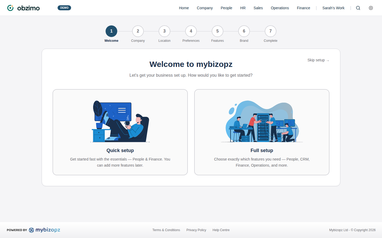
Task: Open the HR menu
Action: (243, 8)
